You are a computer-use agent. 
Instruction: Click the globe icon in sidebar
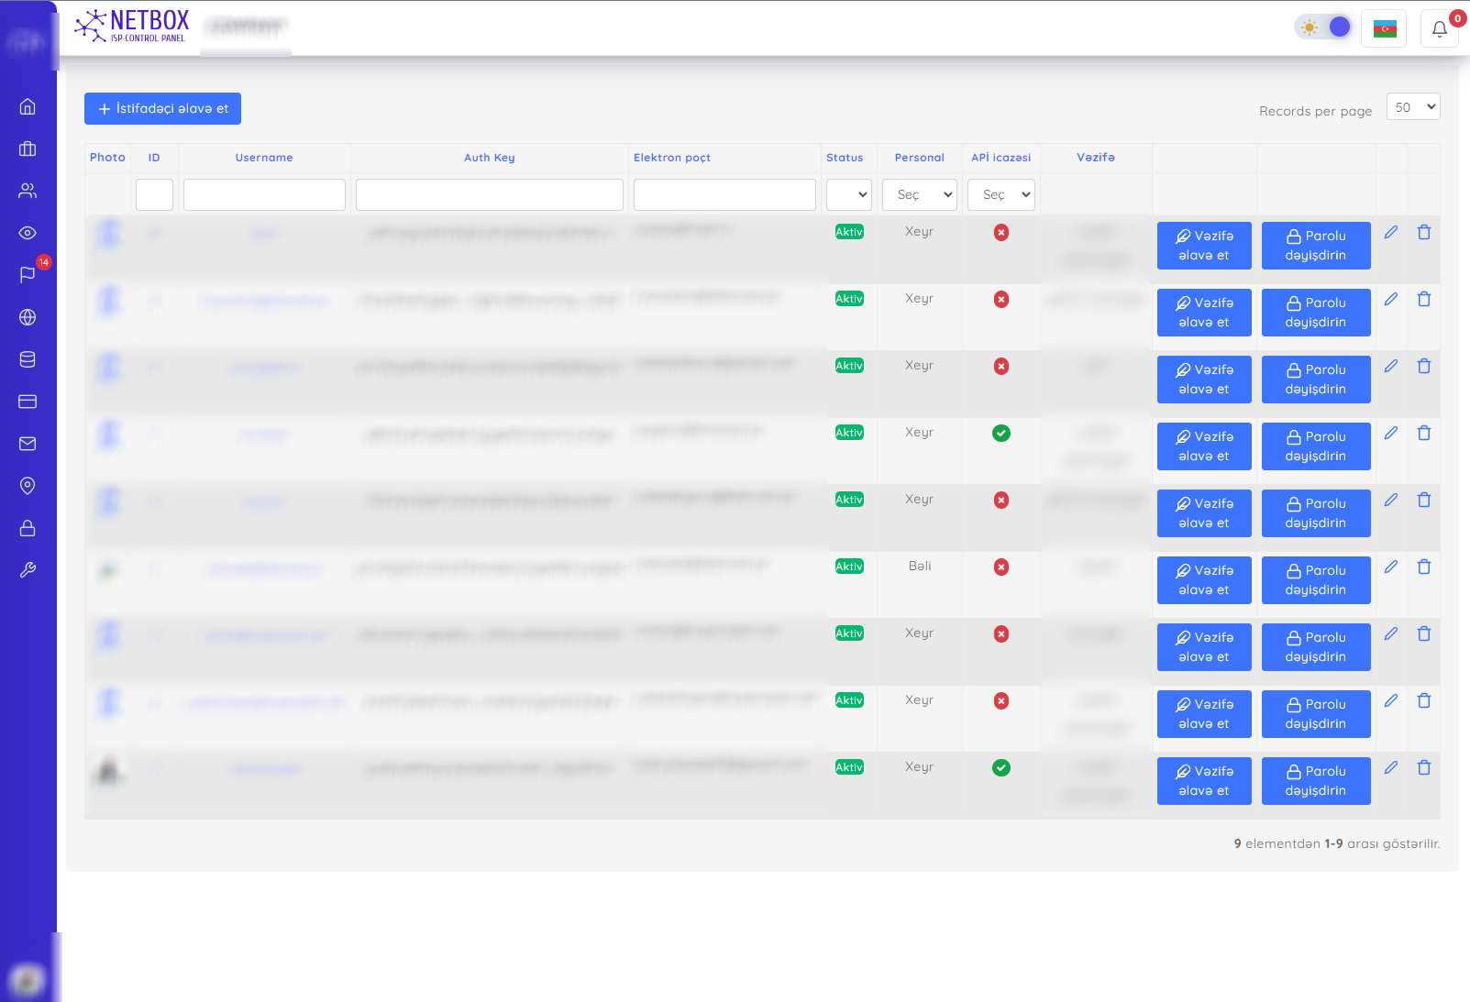28,317
